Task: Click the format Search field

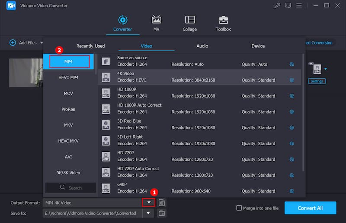Action: (71, 188)
